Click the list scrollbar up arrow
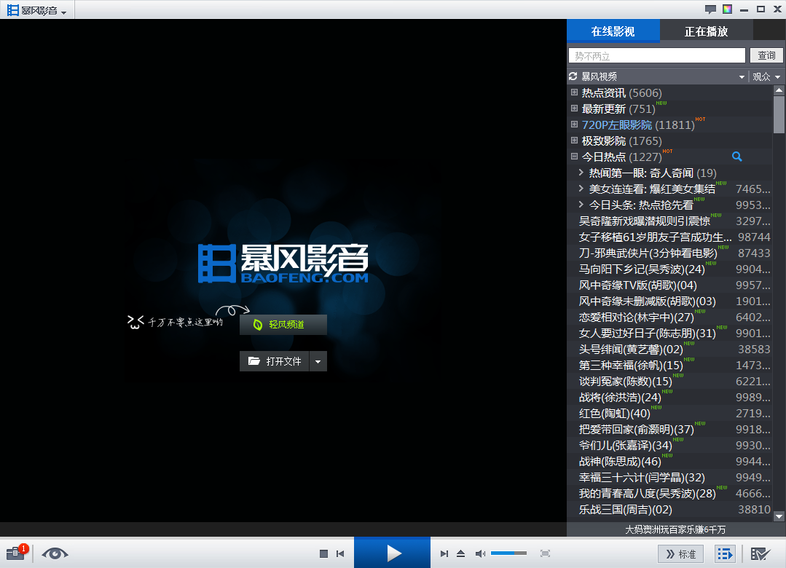Image resolution: width=786 pixels, height=568 pixels. (x=779, y=90)
